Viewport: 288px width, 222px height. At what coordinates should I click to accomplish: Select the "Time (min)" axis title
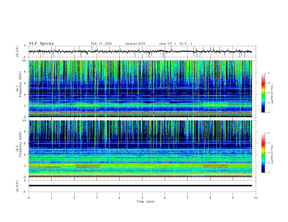[145, 201]
